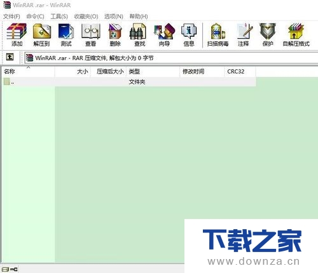Open the 查看 (View) toolbar icon
Screen dimensions: 318x273
tap(91, 35)
